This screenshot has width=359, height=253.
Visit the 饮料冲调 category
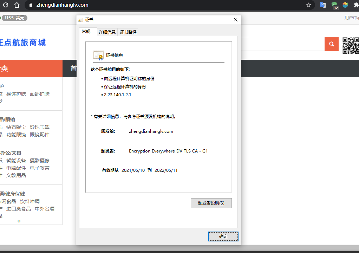30,201
